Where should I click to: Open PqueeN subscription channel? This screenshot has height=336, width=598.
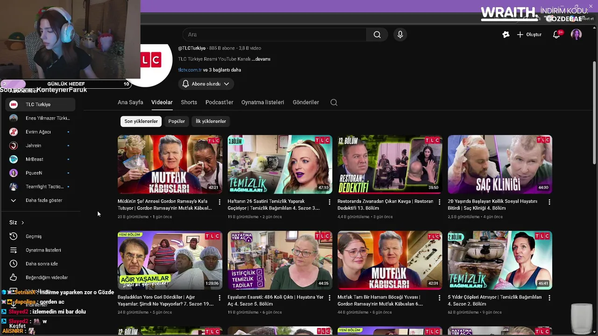coord(40,173)
